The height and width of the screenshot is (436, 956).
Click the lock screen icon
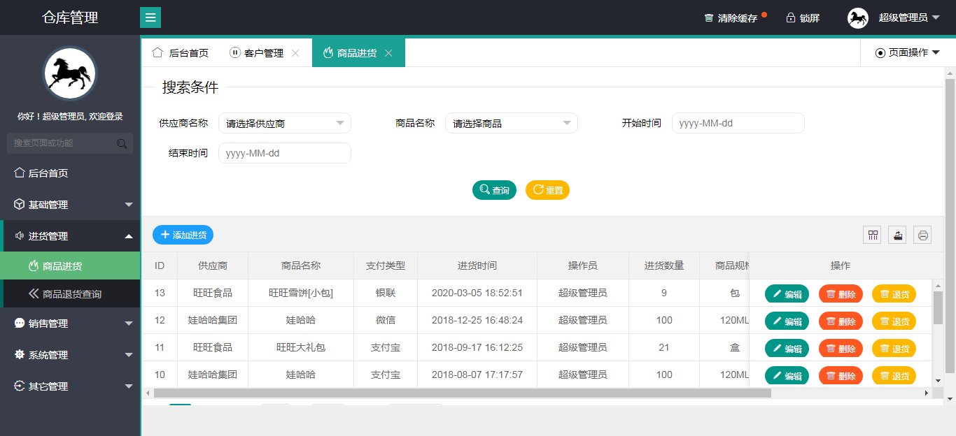pyautogui.click(x=791, y=18)
